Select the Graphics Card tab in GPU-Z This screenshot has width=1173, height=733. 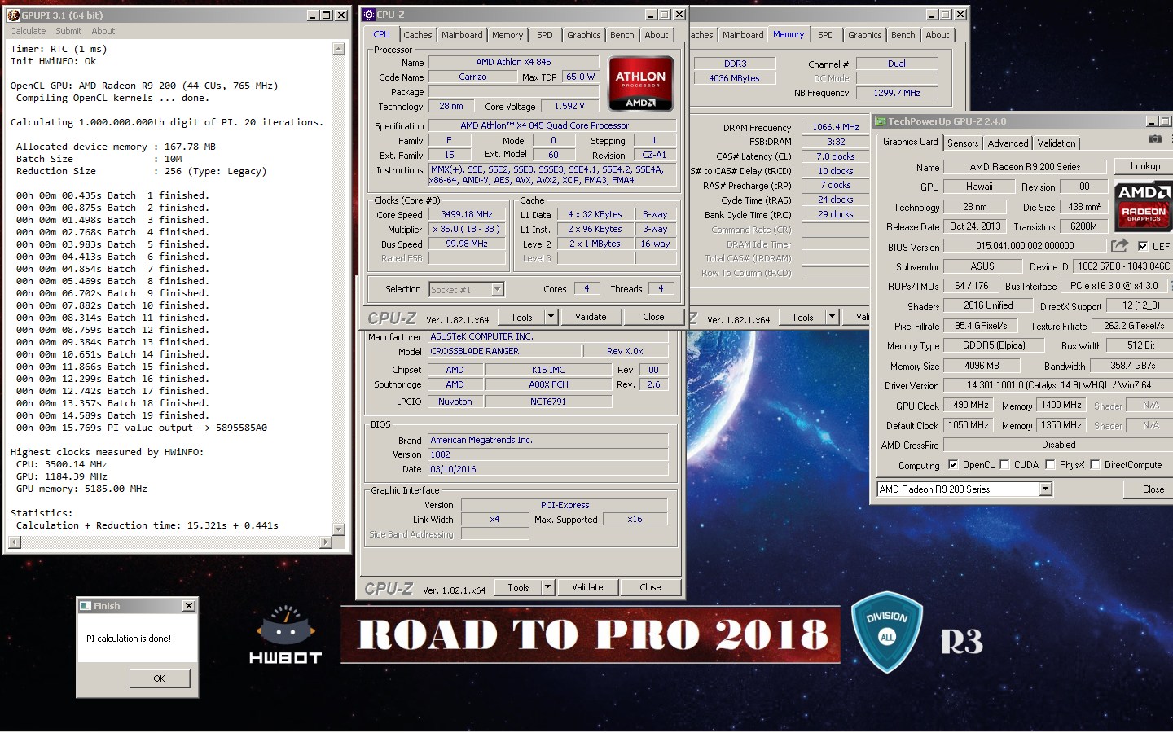pyautogui.click(x=911, y=142)
